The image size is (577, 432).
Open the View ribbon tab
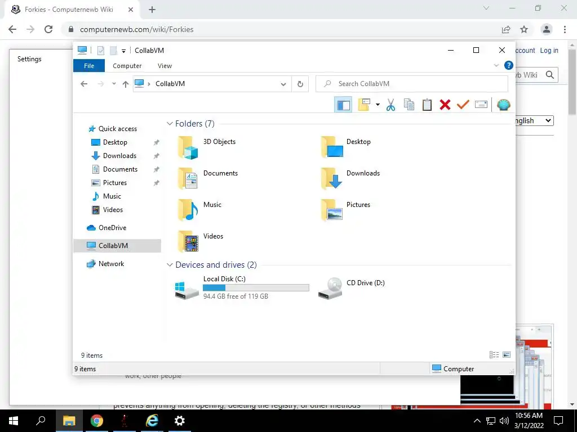point(165,66)
